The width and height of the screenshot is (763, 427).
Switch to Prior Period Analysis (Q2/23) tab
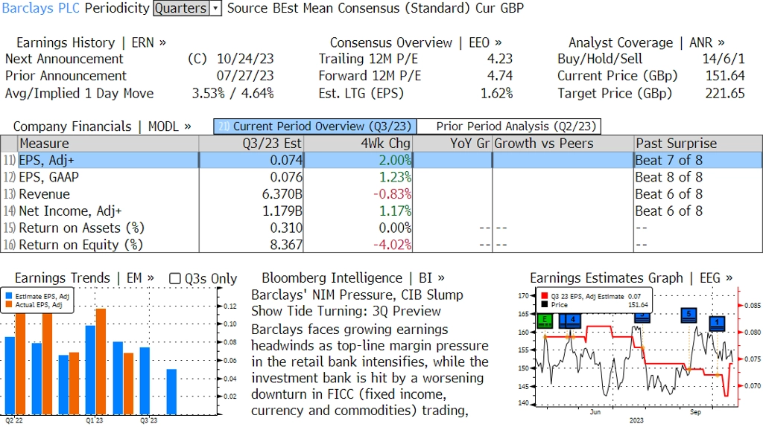coord(509,126)
